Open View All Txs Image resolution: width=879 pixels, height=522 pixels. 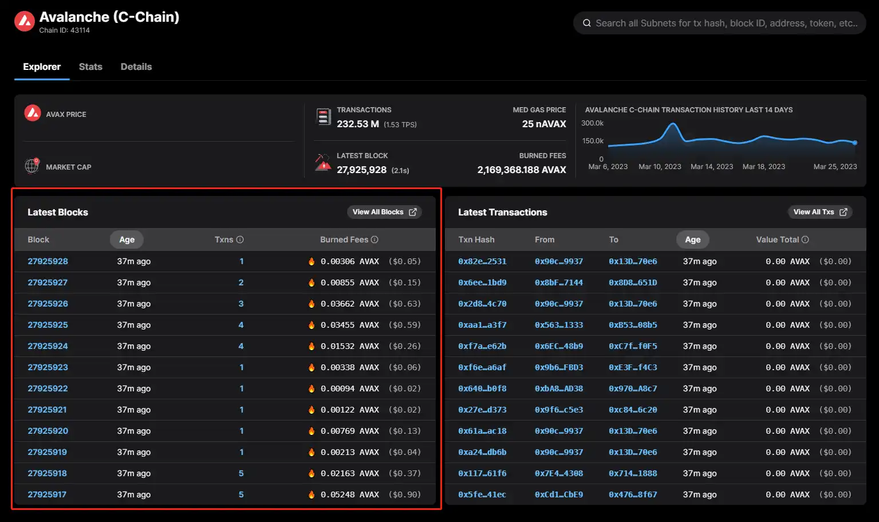819,212
